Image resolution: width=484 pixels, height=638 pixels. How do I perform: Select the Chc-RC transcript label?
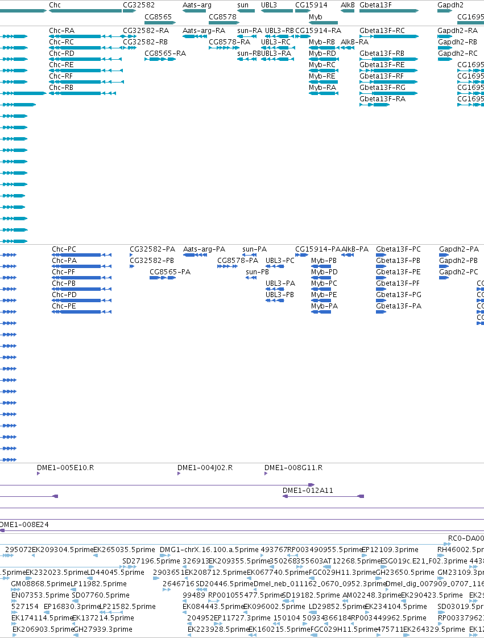coord(61,42)
